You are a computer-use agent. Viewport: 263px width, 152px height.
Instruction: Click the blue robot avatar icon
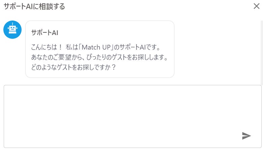[x=12, y=30]
